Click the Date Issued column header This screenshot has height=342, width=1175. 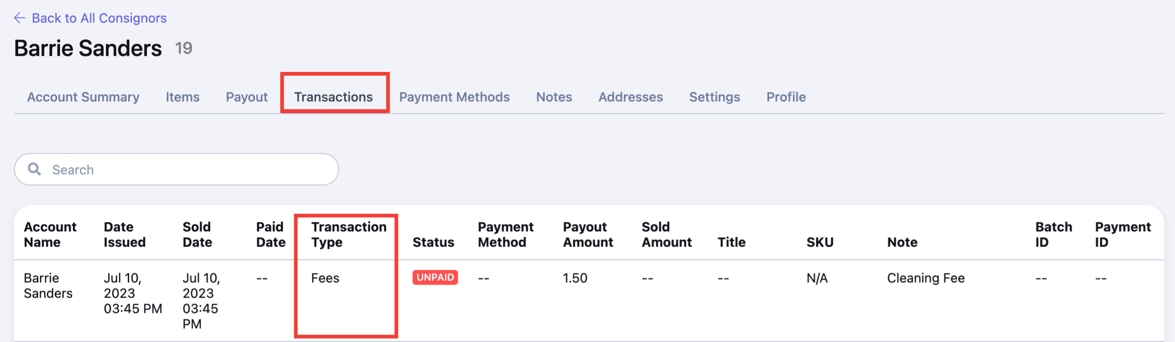tap(124, 234)
